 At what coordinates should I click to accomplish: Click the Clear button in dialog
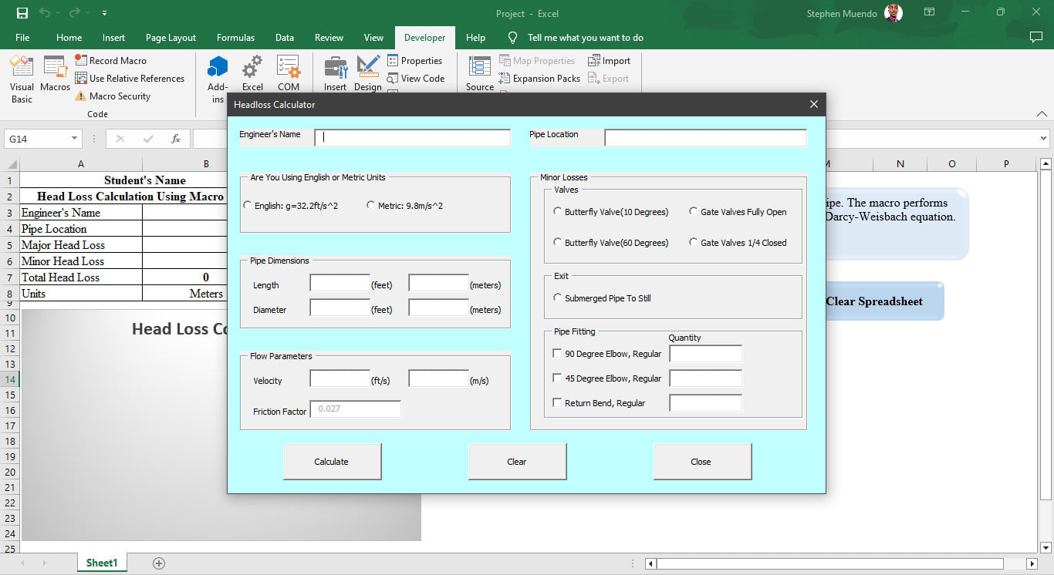pos(517,462)
